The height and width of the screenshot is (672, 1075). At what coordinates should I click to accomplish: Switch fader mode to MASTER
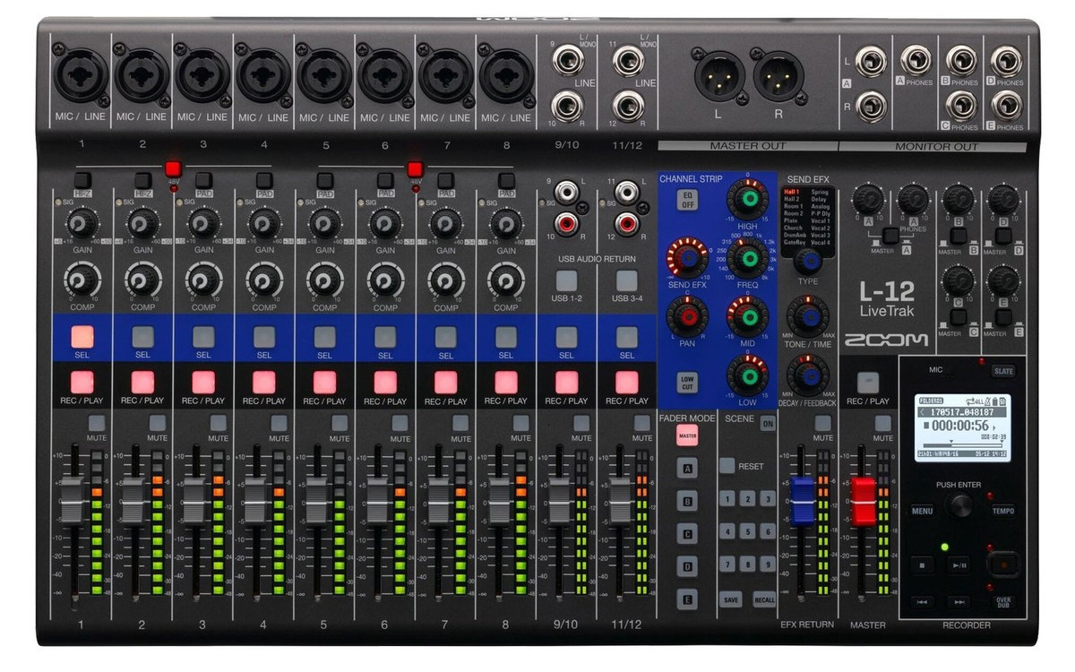[687, 435]
